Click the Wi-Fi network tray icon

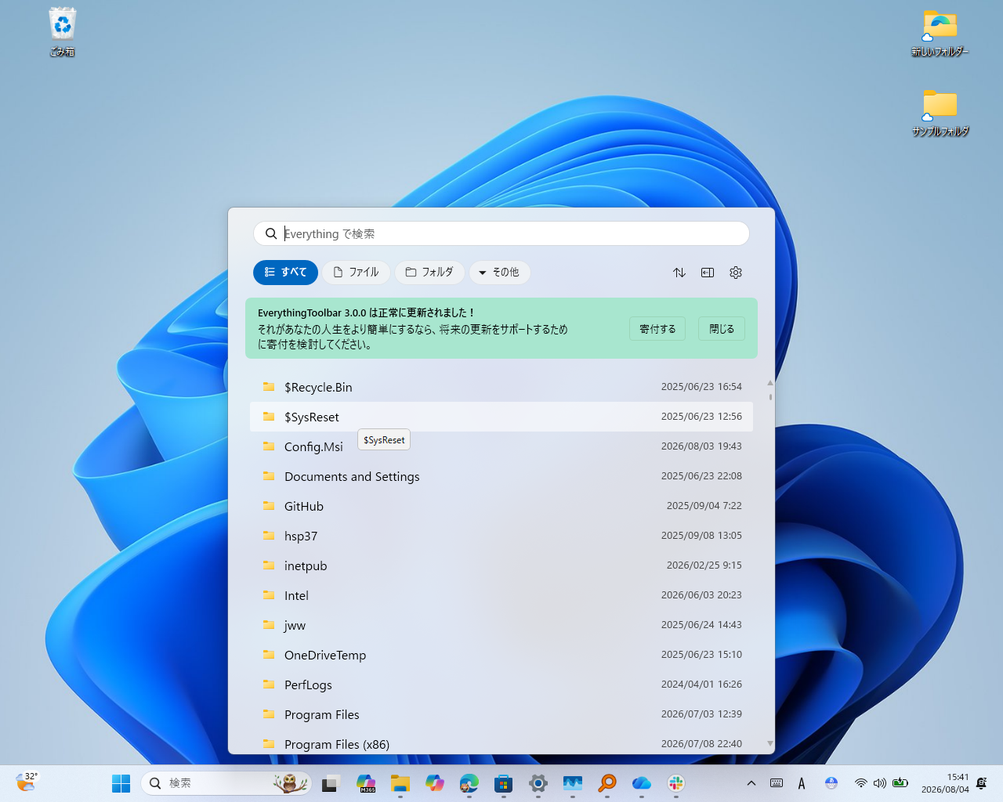point(861,783)
